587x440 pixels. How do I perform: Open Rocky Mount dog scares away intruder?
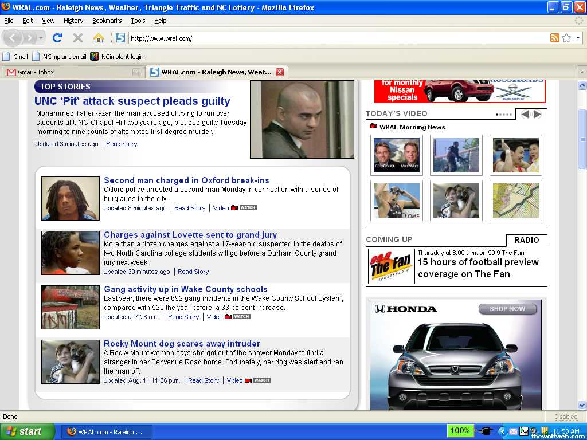182,344
